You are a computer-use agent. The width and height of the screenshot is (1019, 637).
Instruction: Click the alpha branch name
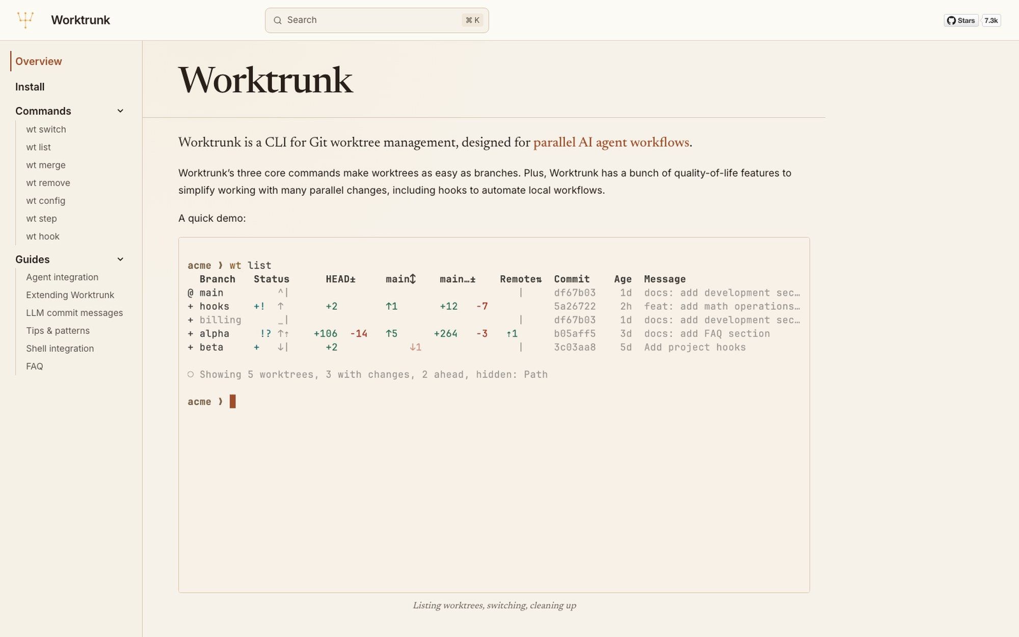(x=214, y=334)
